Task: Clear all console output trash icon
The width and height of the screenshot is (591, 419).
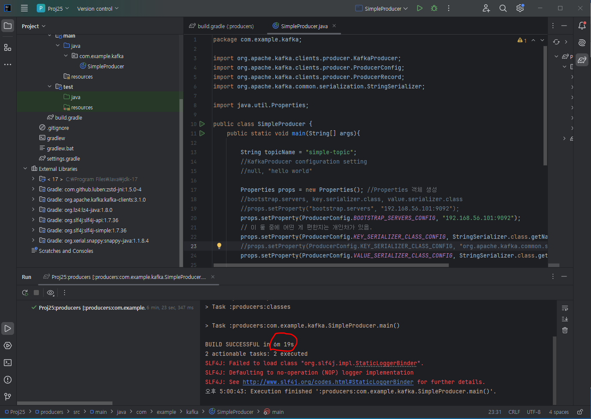Action: click(x=565, y=330)
